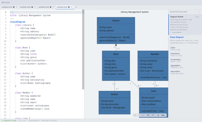Click the '+List~Loan~ activeLoans' code line
202x122 pixels.
click(x=35, y=106)
